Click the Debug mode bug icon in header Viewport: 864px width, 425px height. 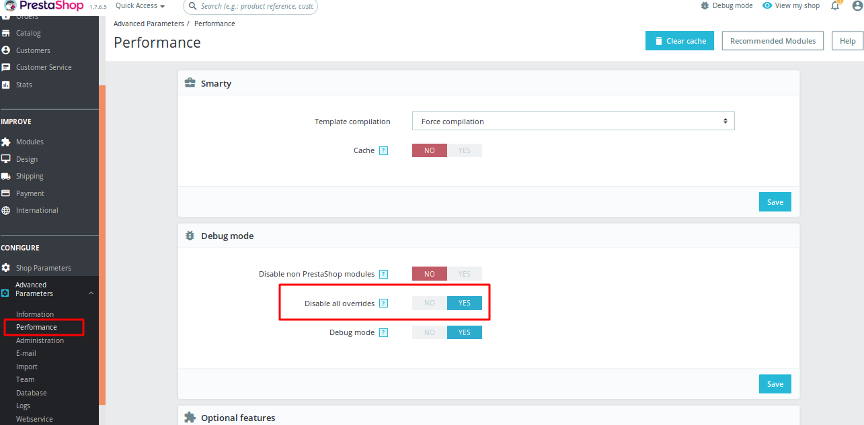[x=705, y=5]
